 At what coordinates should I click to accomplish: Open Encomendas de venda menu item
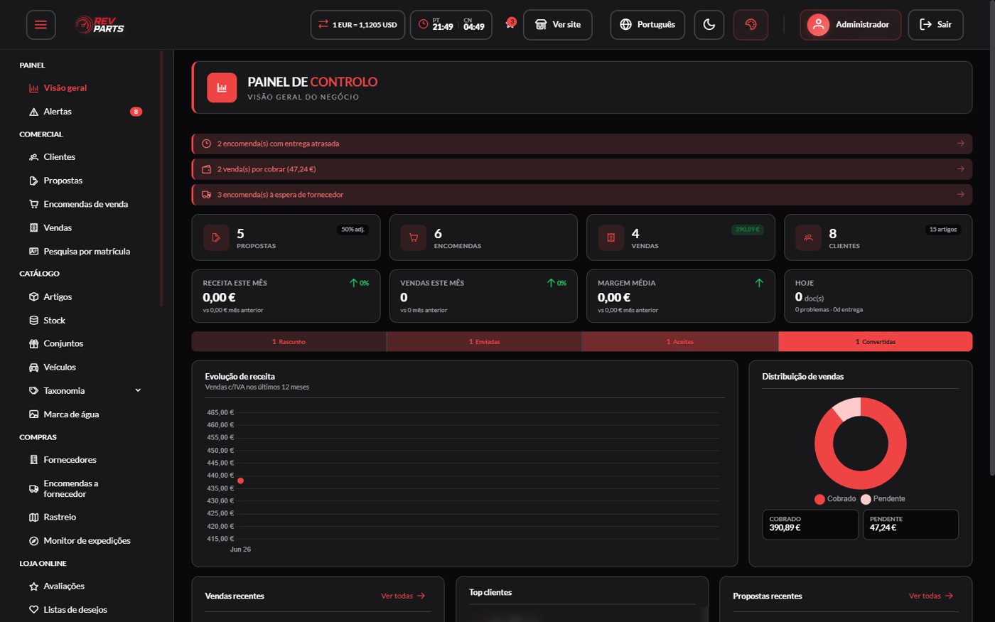coord(85,204)
